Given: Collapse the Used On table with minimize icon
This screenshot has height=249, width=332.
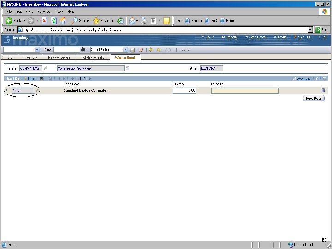Looking at the screenshot, I should click(324, 78).
